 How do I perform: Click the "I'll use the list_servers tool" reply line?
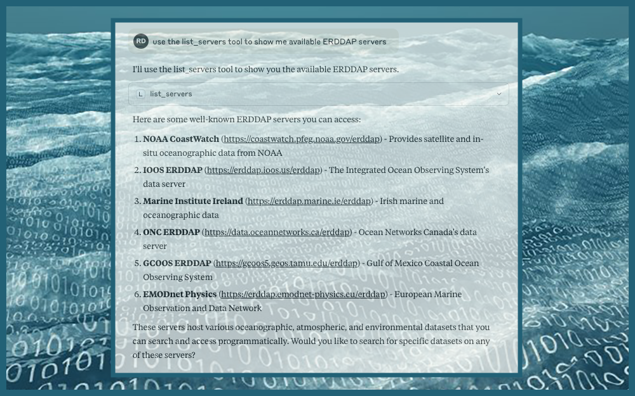[265, 70]
